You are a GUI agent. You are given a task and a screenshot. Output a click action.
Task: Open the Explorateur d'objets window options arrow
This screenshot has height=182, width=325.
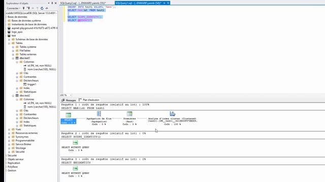point(49,3)
